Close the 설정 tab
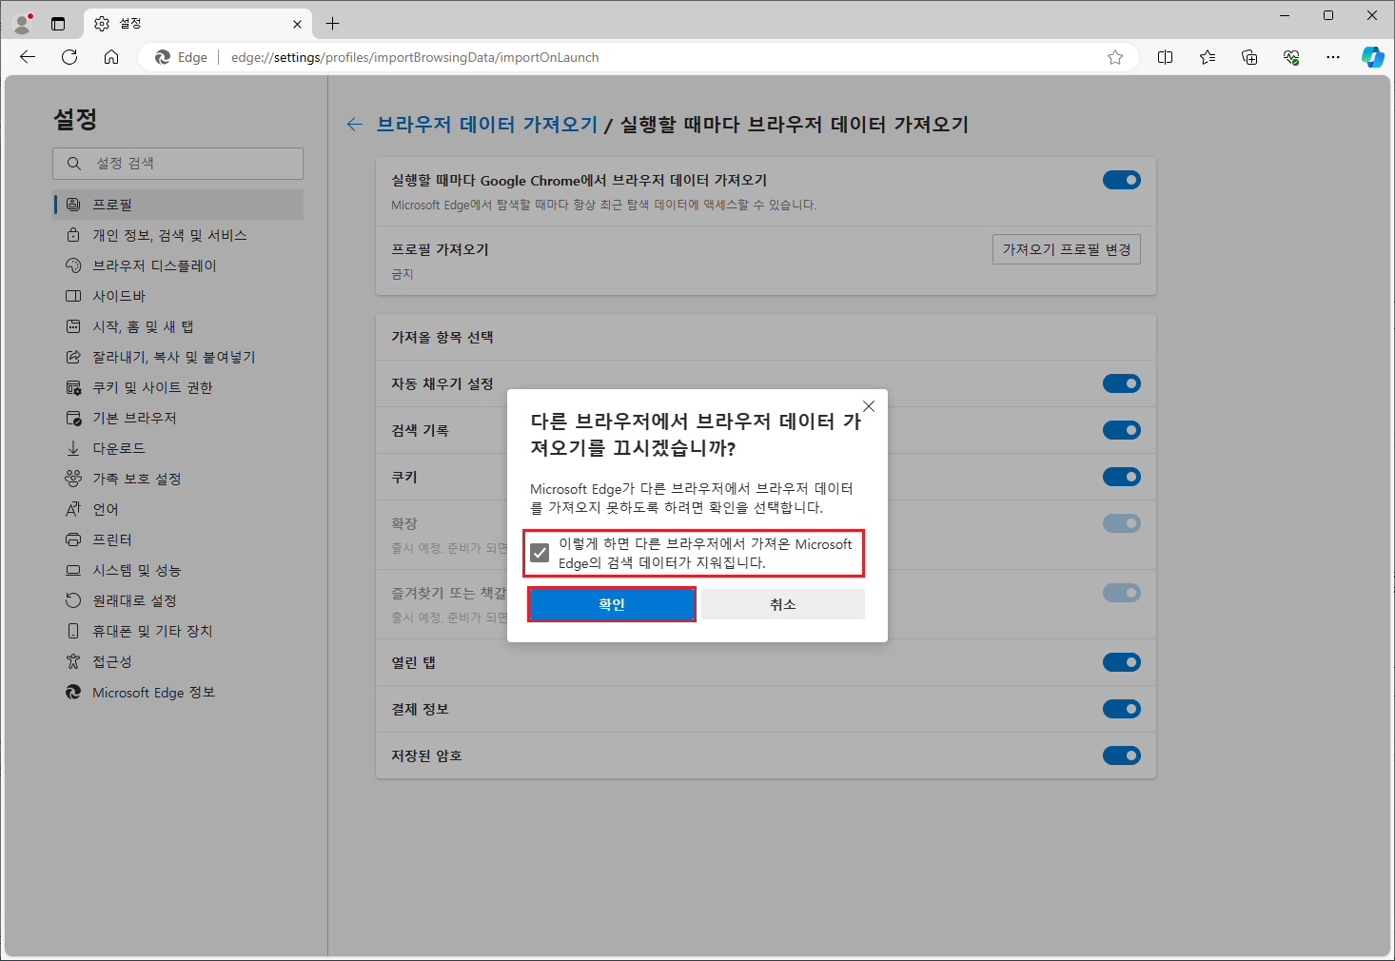The image size is (1395, 961). click(298, 24)
